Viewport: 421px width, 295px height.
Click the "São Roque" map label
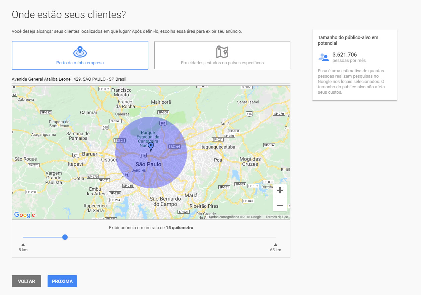tap(25, 159)
